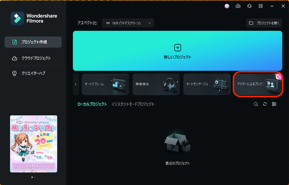The image size is (289, 185).
Task: Search local projects with magnifier icon
Action: tap(256, 104)
